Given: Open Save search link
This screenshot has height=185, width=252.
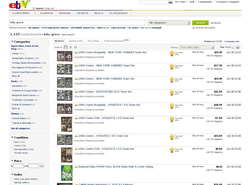Looking at the screenshot, I should [68, 35].
